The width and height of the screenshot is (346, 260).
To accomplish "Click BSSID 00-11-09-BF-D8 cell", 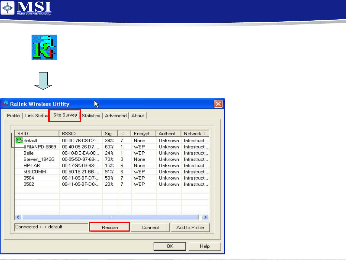I will [81, 184].
